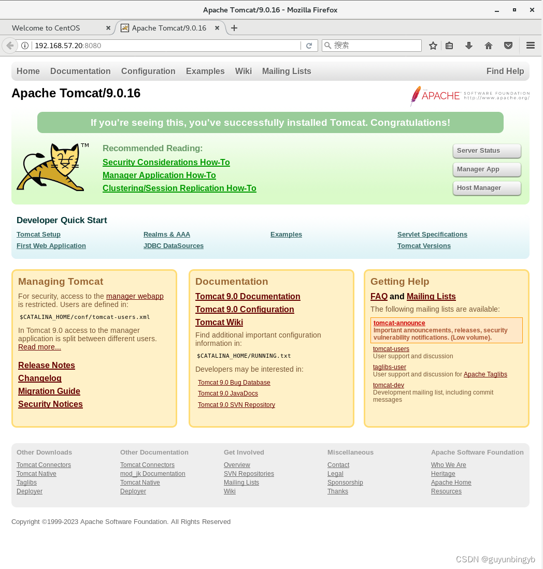Open Tomcat 9.0 Documentation link

click(x=248, y=297)
